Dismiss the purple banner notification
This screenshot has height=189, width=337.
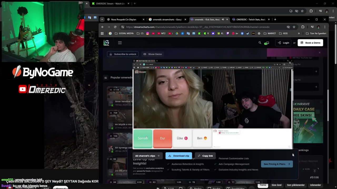[x=320, y=52]
